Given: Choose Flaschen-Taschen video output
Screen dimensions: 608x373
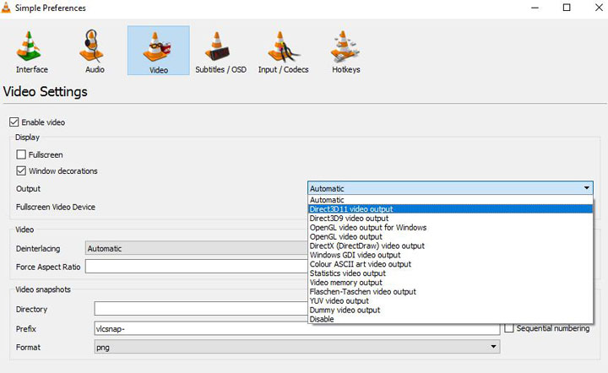Looking at the screenshot, I should point(450,292).
